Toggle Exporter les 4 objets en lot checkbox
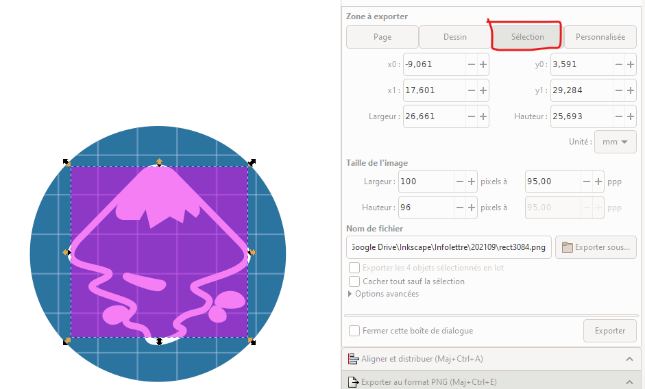This screenshot has width=645, height=389. click(354, 268)
